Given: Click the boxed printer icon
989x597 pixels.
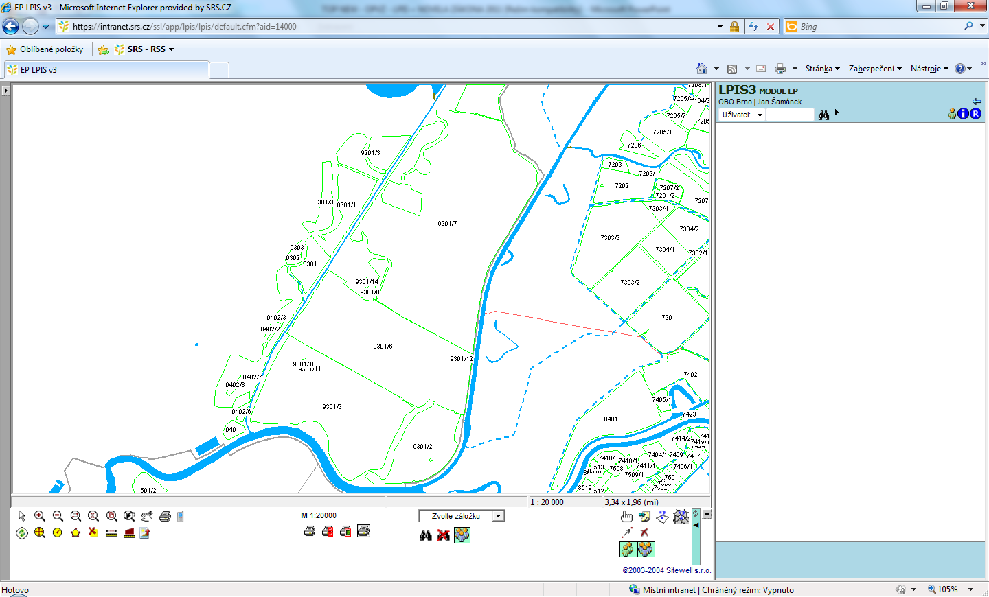Looking at the screenshot, I should [x=363, y=531].
